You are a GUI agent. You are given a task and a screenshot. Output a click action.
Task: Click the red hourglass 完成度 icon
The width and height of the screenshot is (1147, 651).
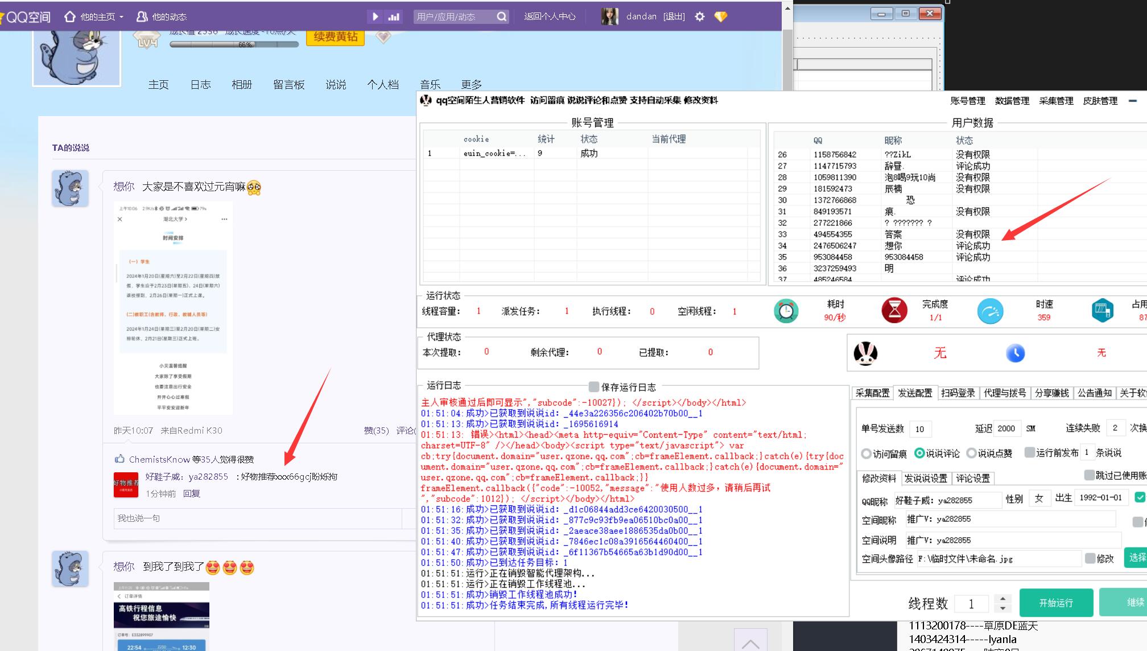coord(894,311)
